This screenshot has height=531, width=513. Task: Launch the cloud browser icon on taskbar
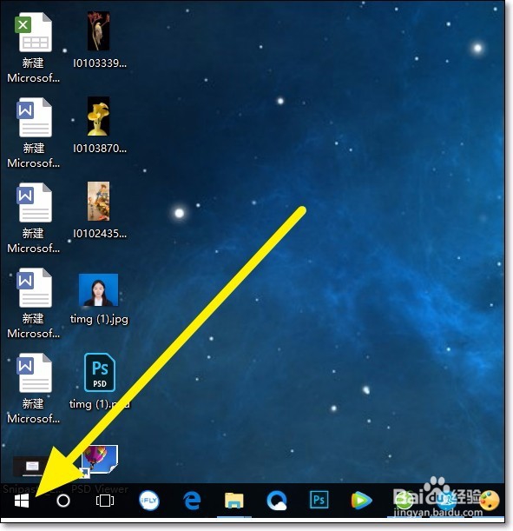coord(277,501)
